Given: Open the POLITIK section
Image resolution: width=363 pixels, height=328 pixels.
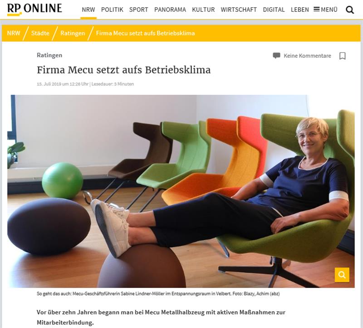Looking at the screenshot, I should click(x=112, y=10).
